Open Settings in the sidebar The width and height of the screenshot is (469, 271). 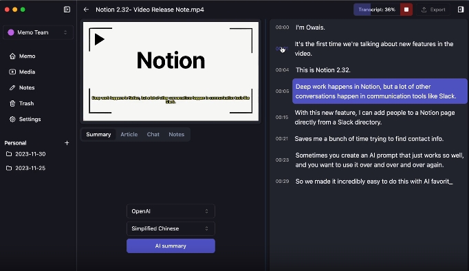[x=30, y=119]
